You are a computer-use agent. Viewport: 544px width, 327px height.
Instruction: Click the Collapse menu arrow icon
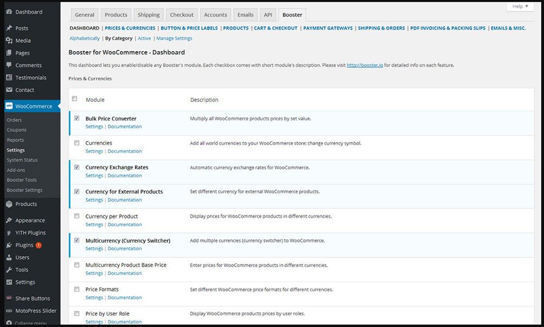click(x=9, y=323)
